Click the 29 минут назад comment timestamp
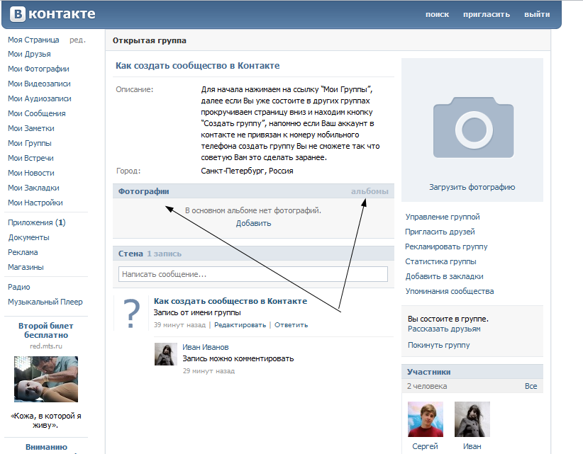583x454 pixels. [x=209, y=371]
